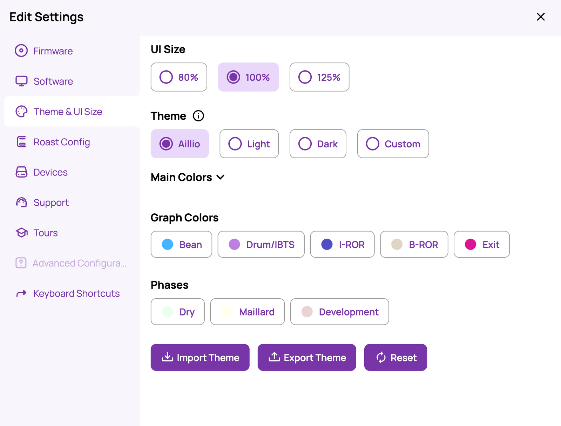
Task: Click the Firmware disc icon
Action: [21, 51]
